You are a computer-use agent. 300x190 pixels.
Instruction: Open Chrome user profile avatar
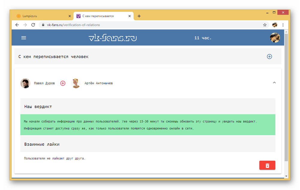[275, 25]
